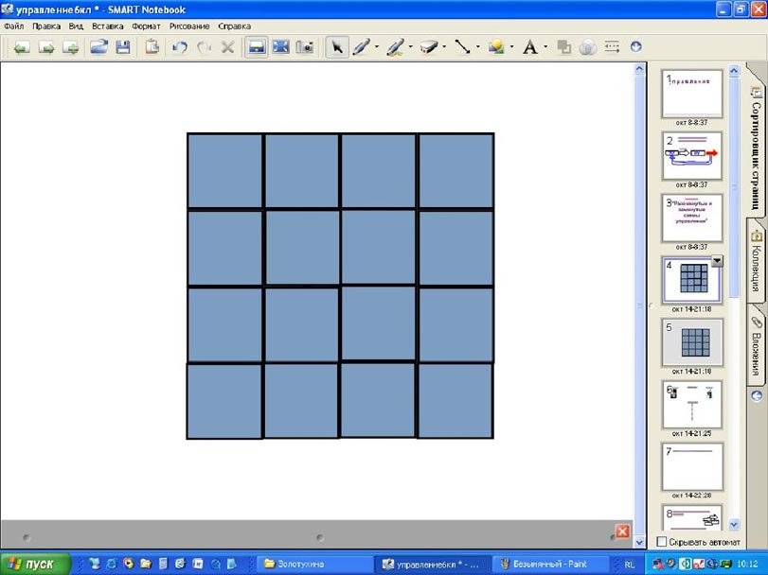This screenshot has height=575, width=768.
Task: Click the Delete X icon in toolbar
Action: pyautogui.click(x=227, y=46)
